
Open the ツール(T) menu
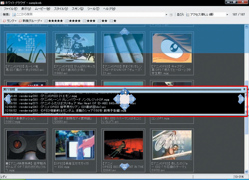[93, 9]
